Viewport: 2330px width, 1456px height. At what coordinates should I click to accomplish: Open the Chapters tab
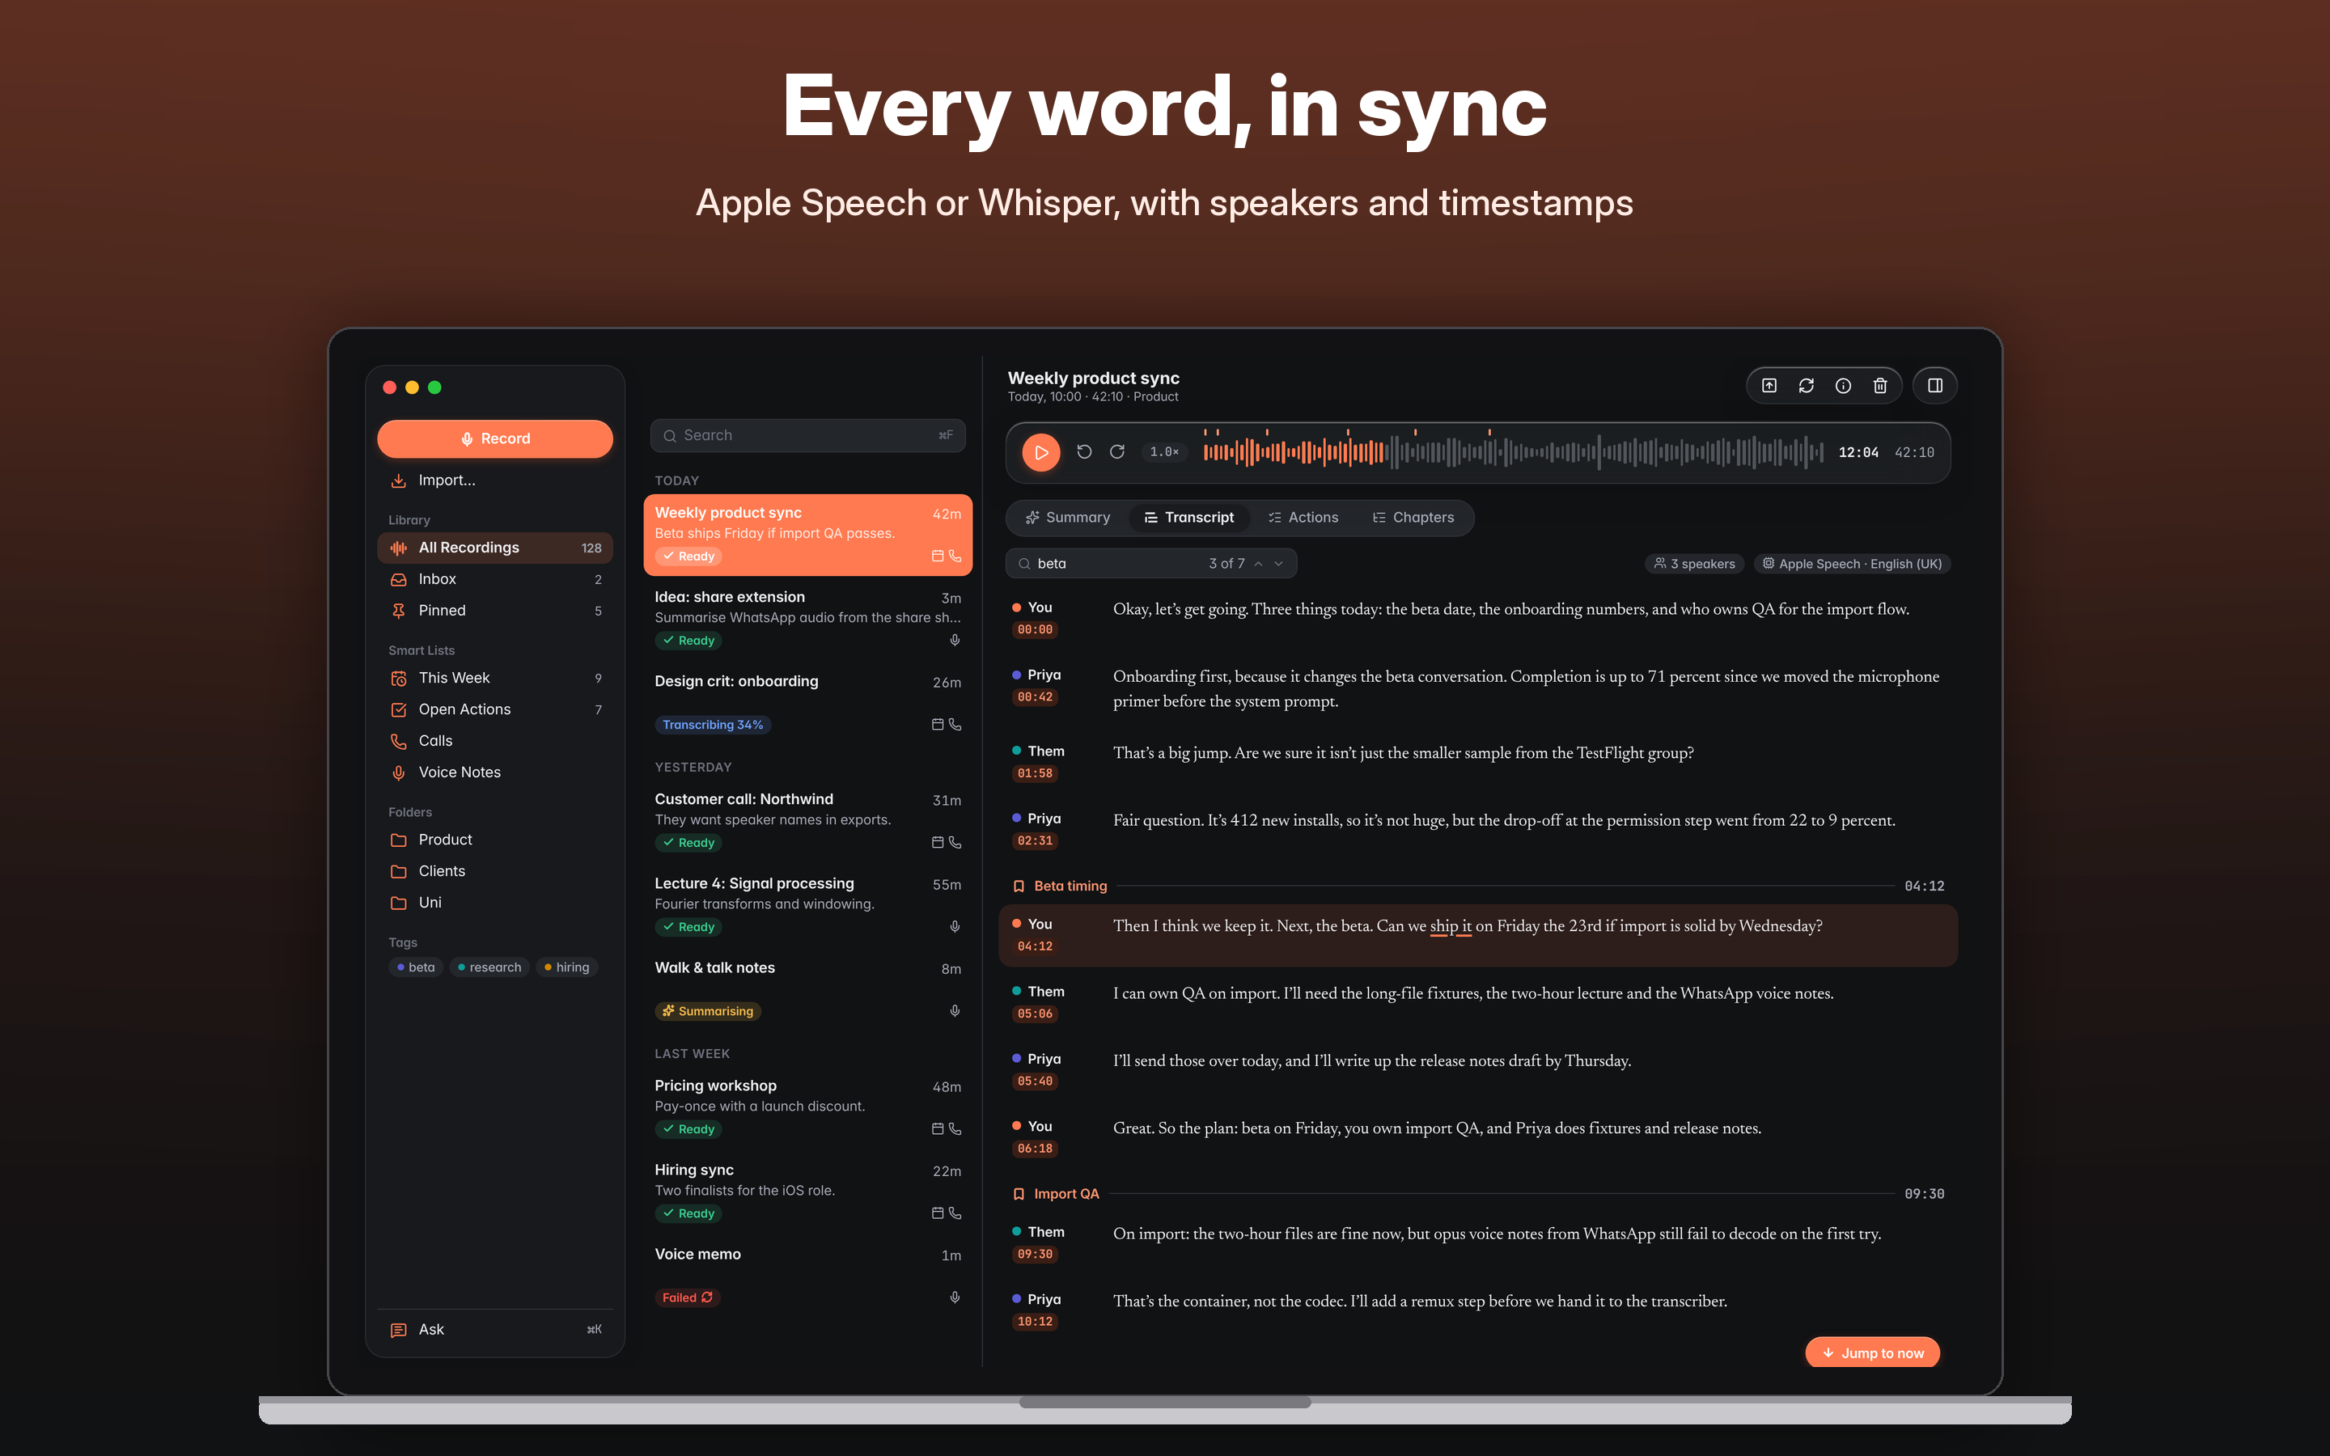pos(1413,517)
